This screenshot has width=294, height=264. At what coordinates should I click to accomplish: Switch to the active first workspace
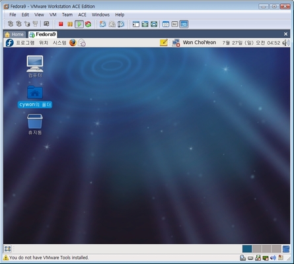[x=247, y=249]
